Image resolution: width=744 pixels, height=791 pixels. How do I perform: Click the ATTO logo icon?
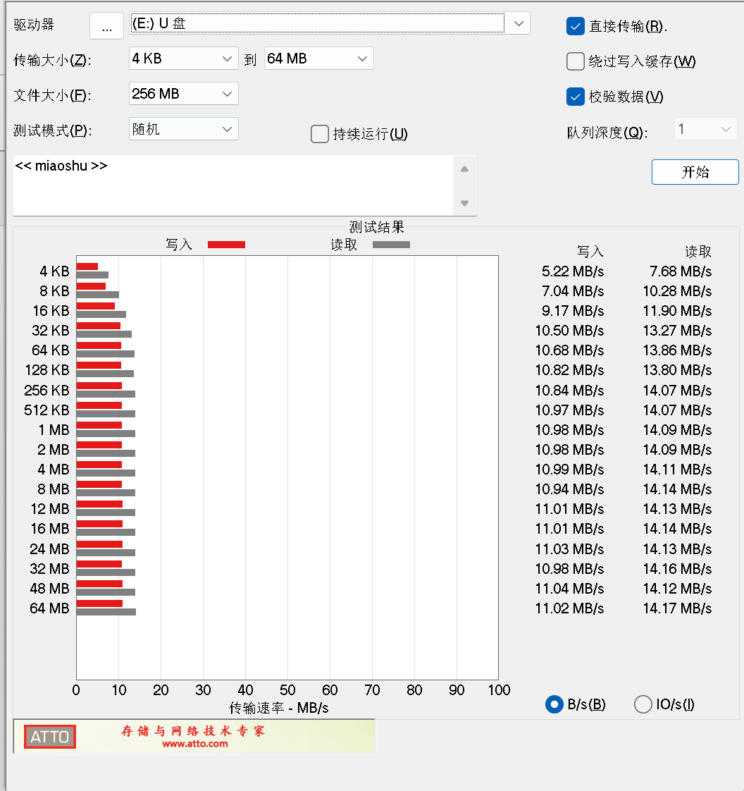coord(49,736)
